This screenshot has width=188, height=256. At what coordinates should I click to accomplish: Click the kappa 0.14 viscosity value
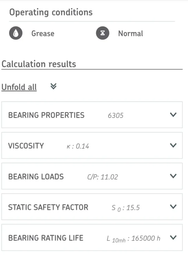pos(78,146)
